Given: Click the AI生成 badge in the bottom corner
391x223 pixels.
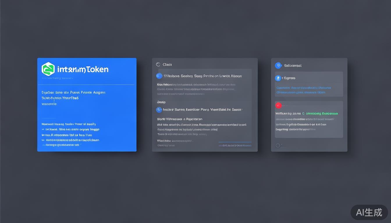Looking at the screenshot, I should click(369, 213).
